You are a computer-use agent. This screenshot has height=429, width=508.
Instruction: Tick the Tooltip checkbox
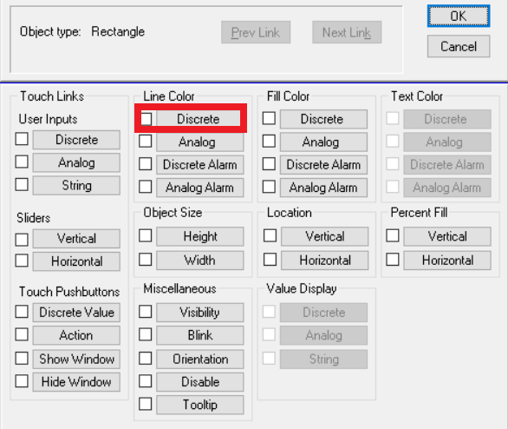point(145,404)
